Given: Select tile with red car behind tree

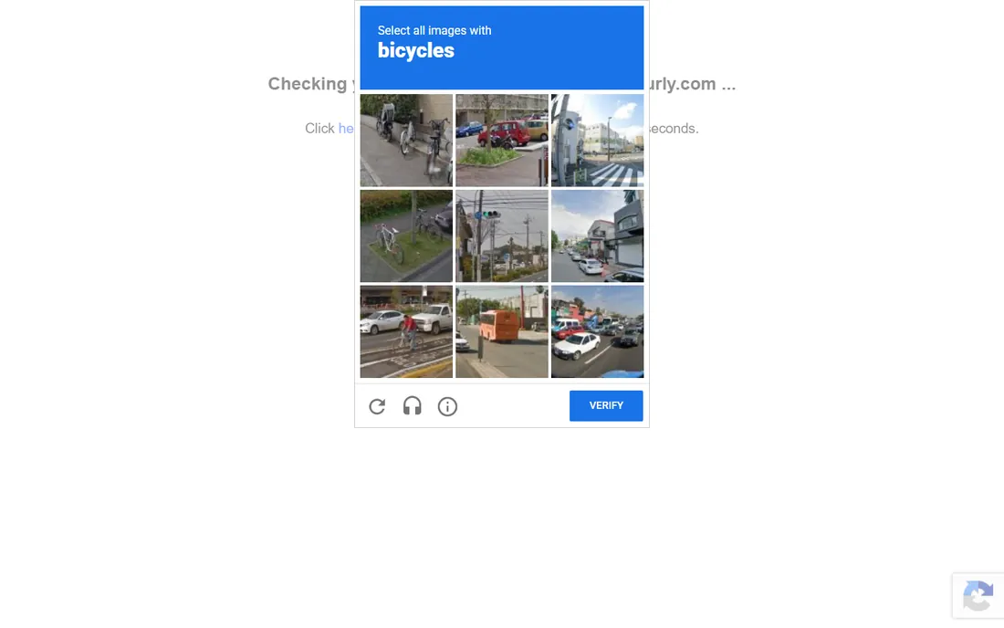Looking at the screenshot, I should coord(502,141).
